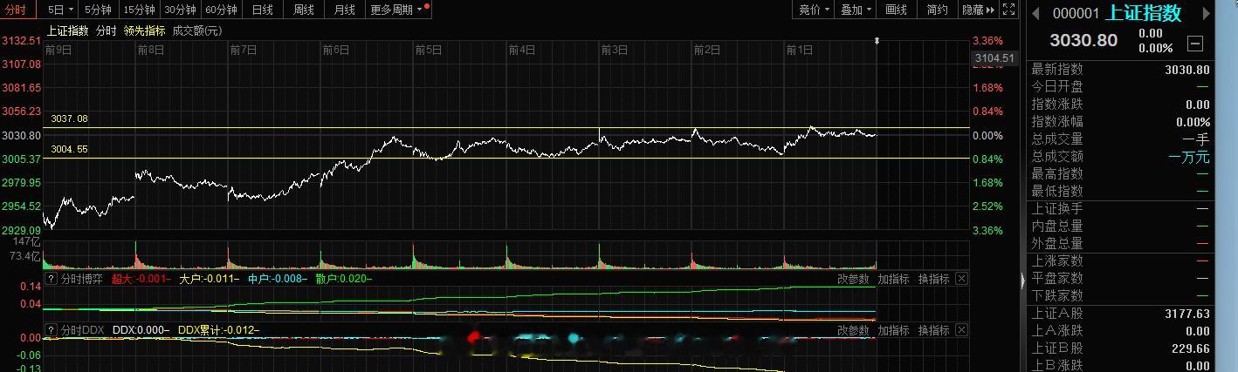
Task: Switch to 15分钟 chart tab
Action: (139, 10)
